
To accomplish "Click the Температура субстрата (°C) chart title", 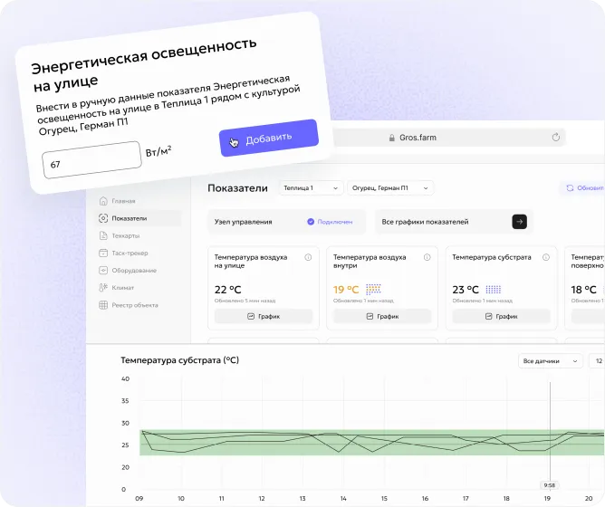I will 180,360.
